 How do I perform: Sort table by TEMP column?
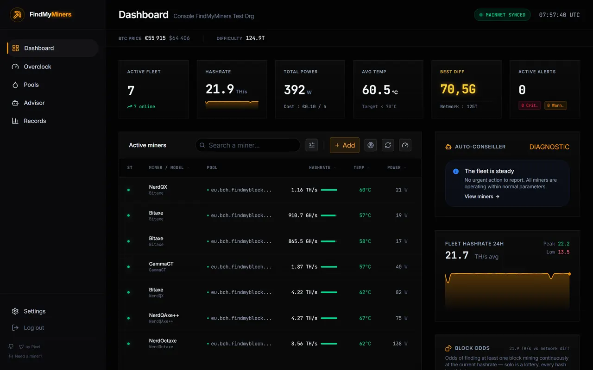tap(361, 167)
